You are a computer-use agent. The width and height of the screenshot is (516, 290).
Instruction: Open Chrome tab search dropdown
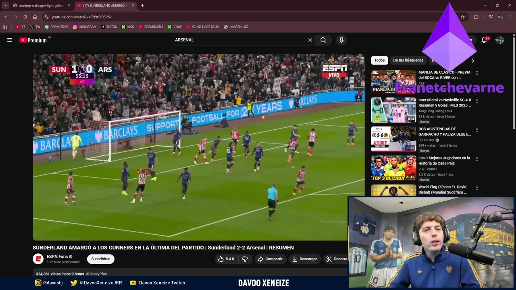click(5, 6)
